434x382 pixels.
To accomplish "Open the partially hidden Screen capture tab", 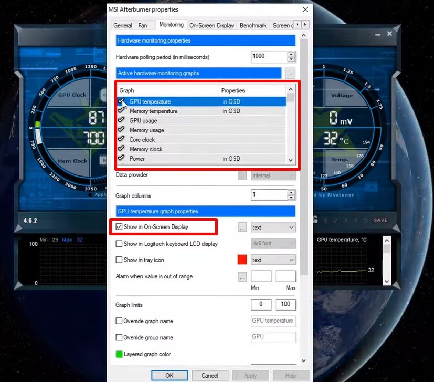I will pyautogui.click(x=282, y=25).
